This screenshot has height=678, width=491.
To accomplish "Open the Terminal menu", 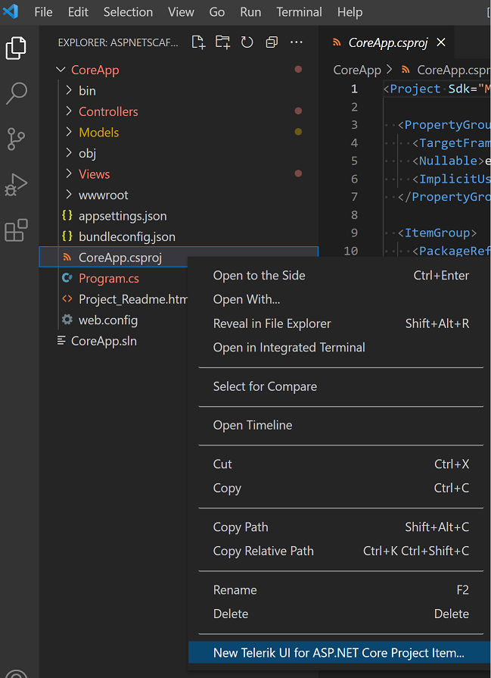I will coord(299,12).
